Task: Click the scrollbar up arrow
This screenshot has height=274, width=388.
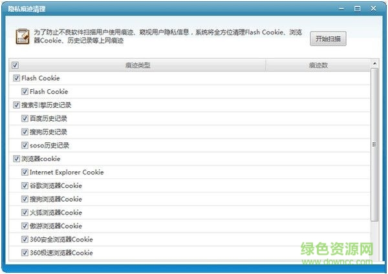Action: (x=374, y=64)
